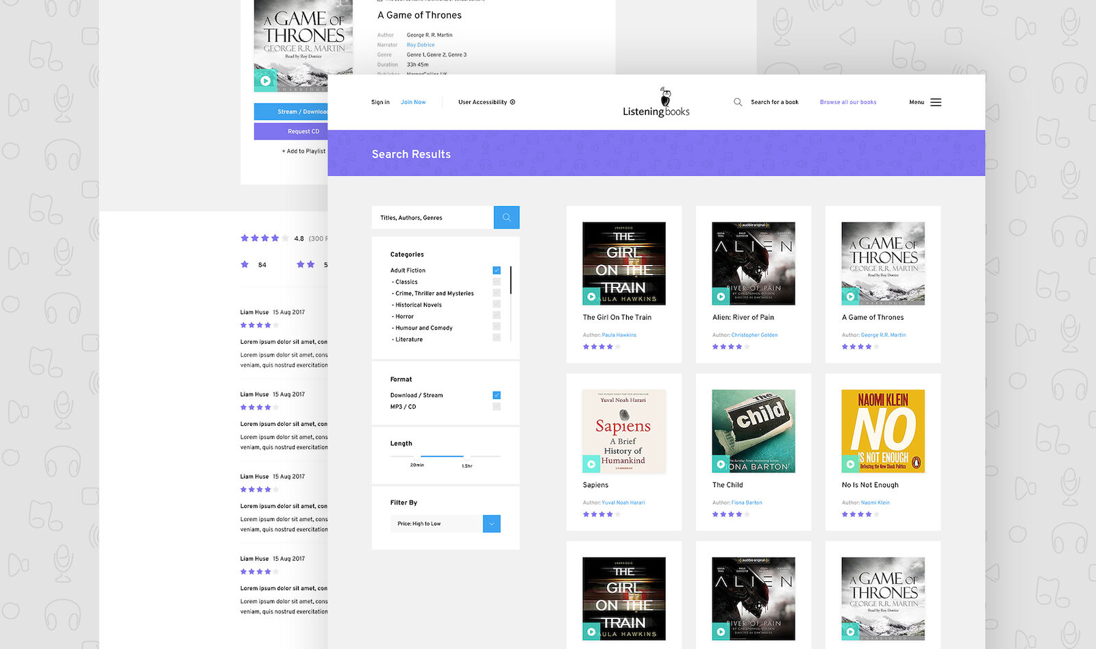Play No Is Not Enough preview
This screenshot has width=1096, height=649.
[x=849, y=464]
